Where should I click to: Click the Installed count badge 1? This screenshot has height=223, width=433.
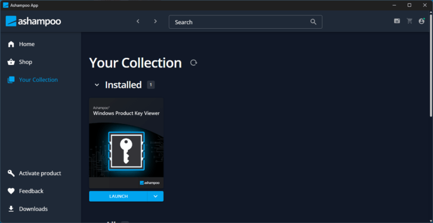[x=151, y=84]
